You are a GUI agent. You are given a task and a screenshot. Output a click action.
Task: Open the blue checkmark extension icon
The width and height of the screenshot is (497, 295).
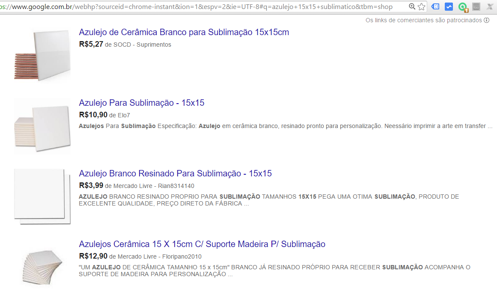point(449,7)
